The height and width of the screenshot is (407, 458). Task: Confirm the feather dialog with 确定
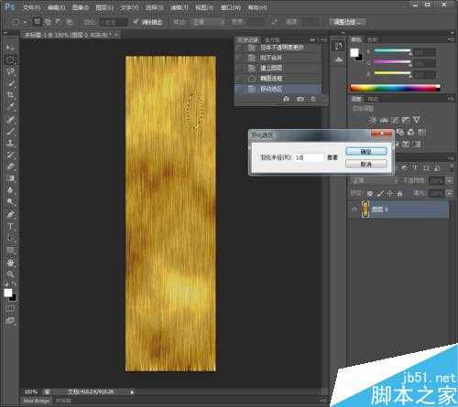[365, 151]
